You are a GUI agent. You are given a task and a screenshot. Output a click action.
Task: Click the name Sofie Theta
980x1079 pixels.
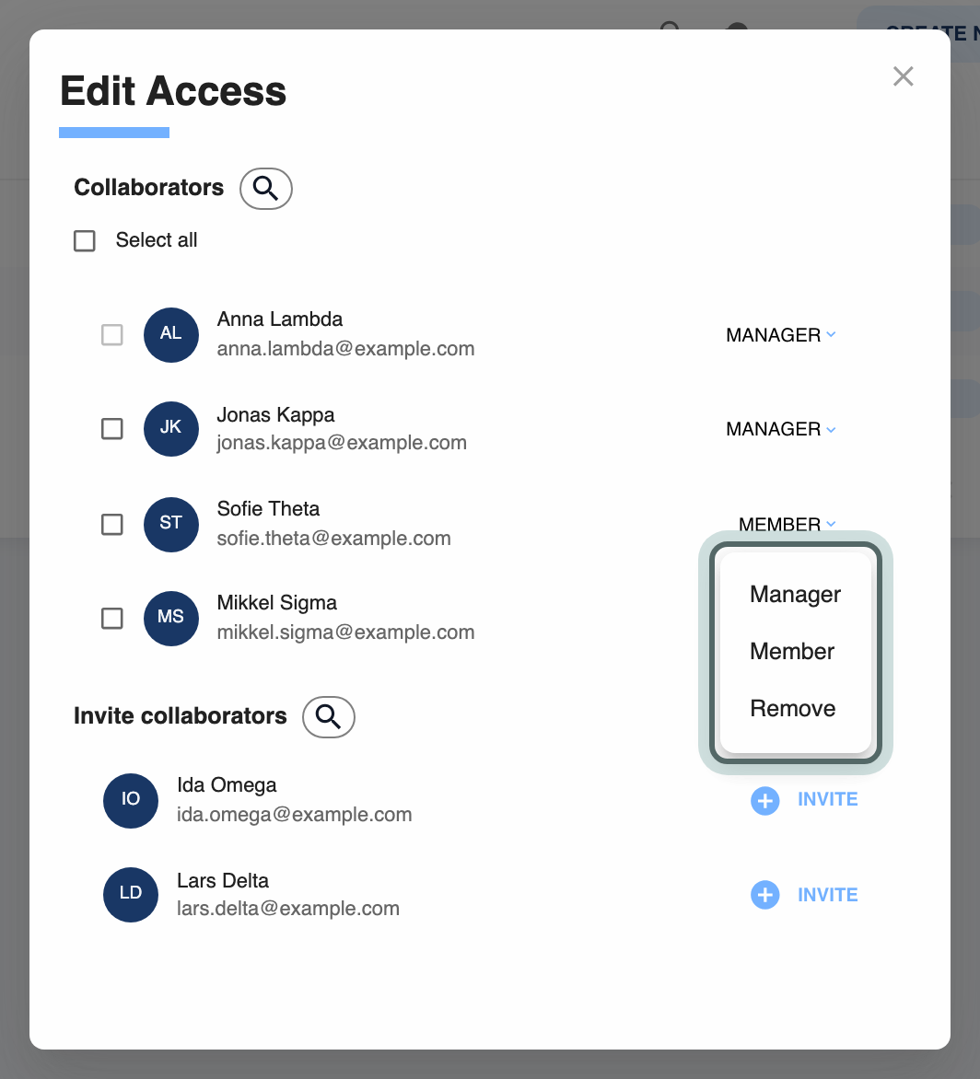tap(268, 509)
